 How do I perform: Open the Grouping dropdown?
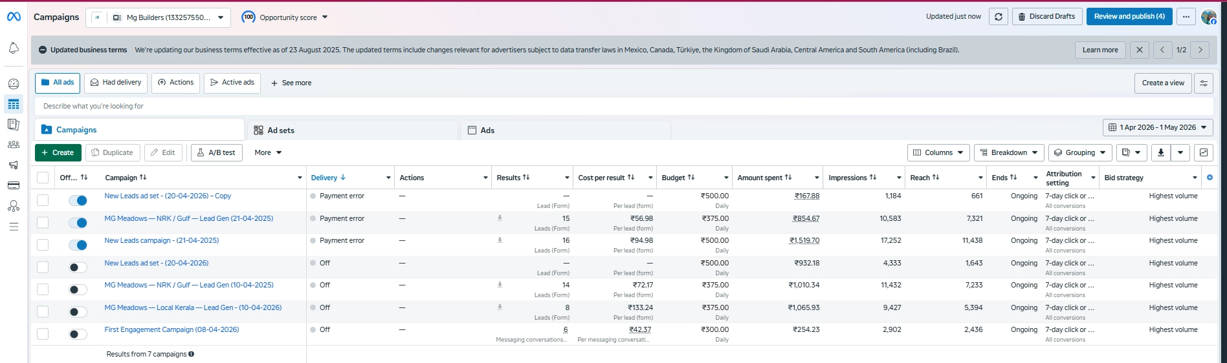pyautogui.click(x=1080, y=152)
